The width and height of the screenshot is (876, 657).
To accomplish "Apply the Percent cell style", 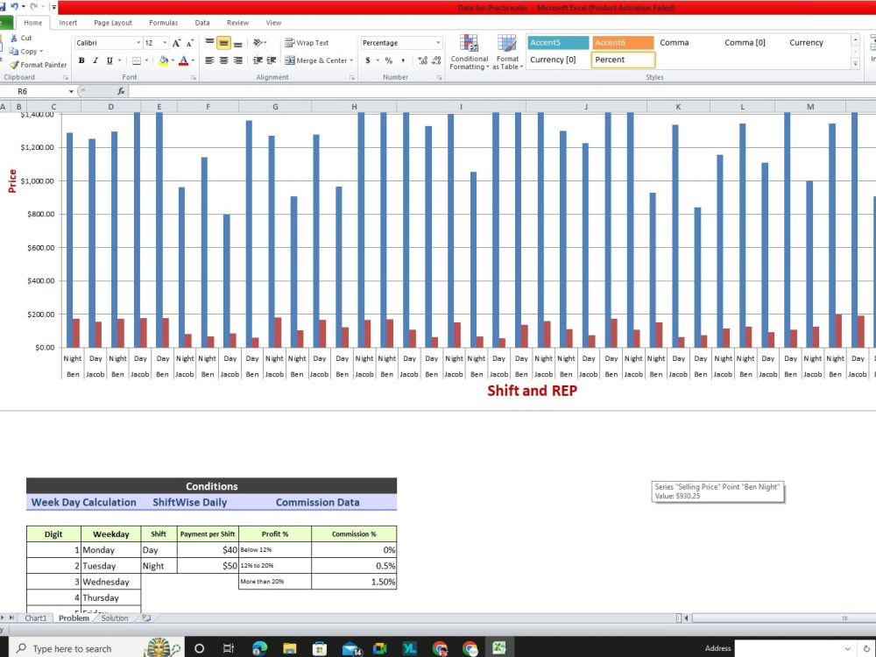I will 622,60.
